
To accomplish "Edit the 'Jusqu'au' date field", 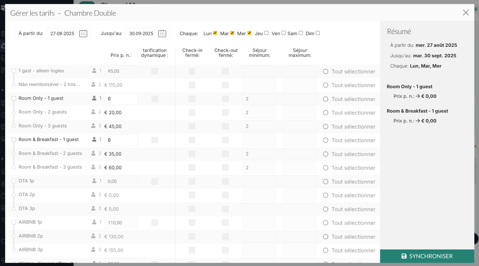I will pyautogui.click(x=148, y=33).
